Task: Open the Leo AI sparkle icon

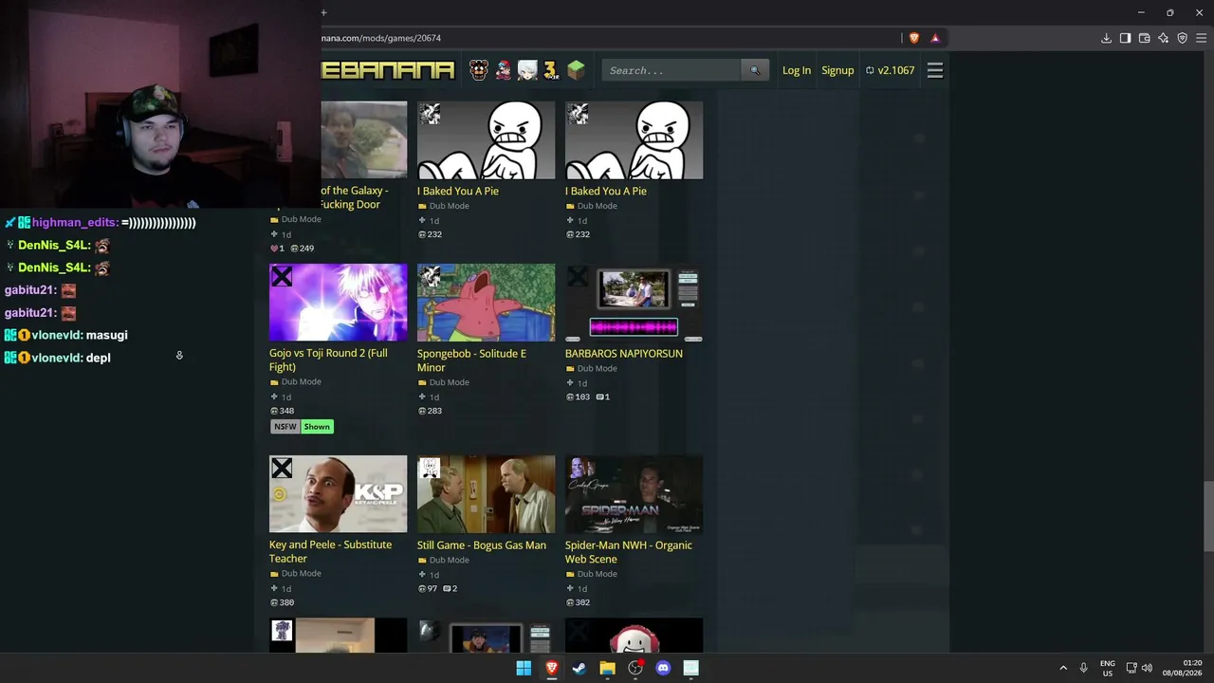Action: 1163,38
